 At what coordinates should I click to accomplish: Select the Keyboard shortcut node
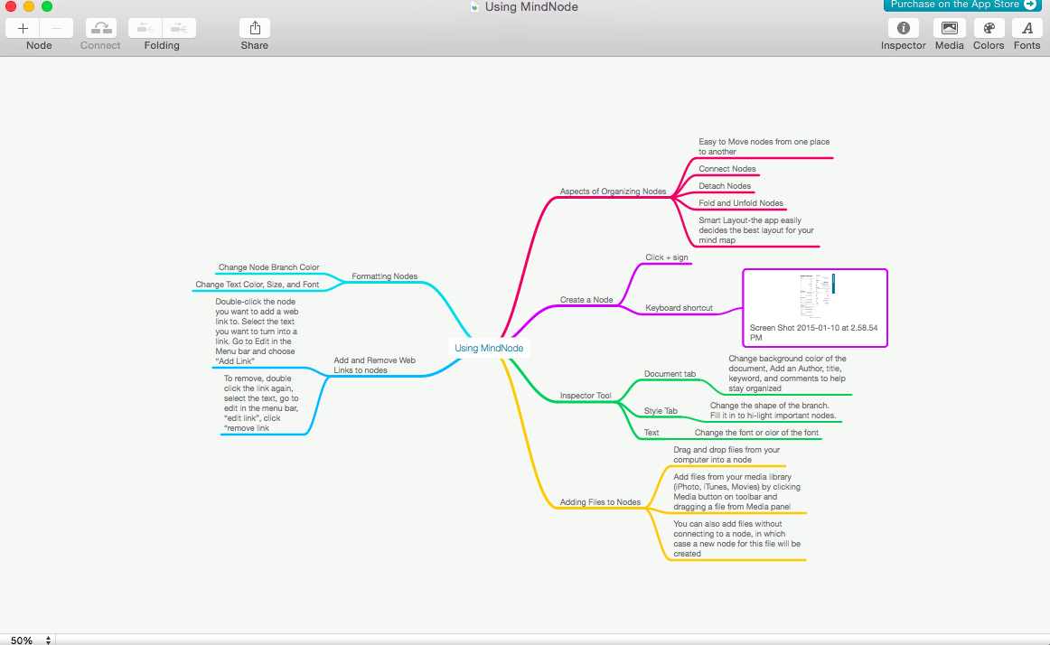(x=679, y=308)
